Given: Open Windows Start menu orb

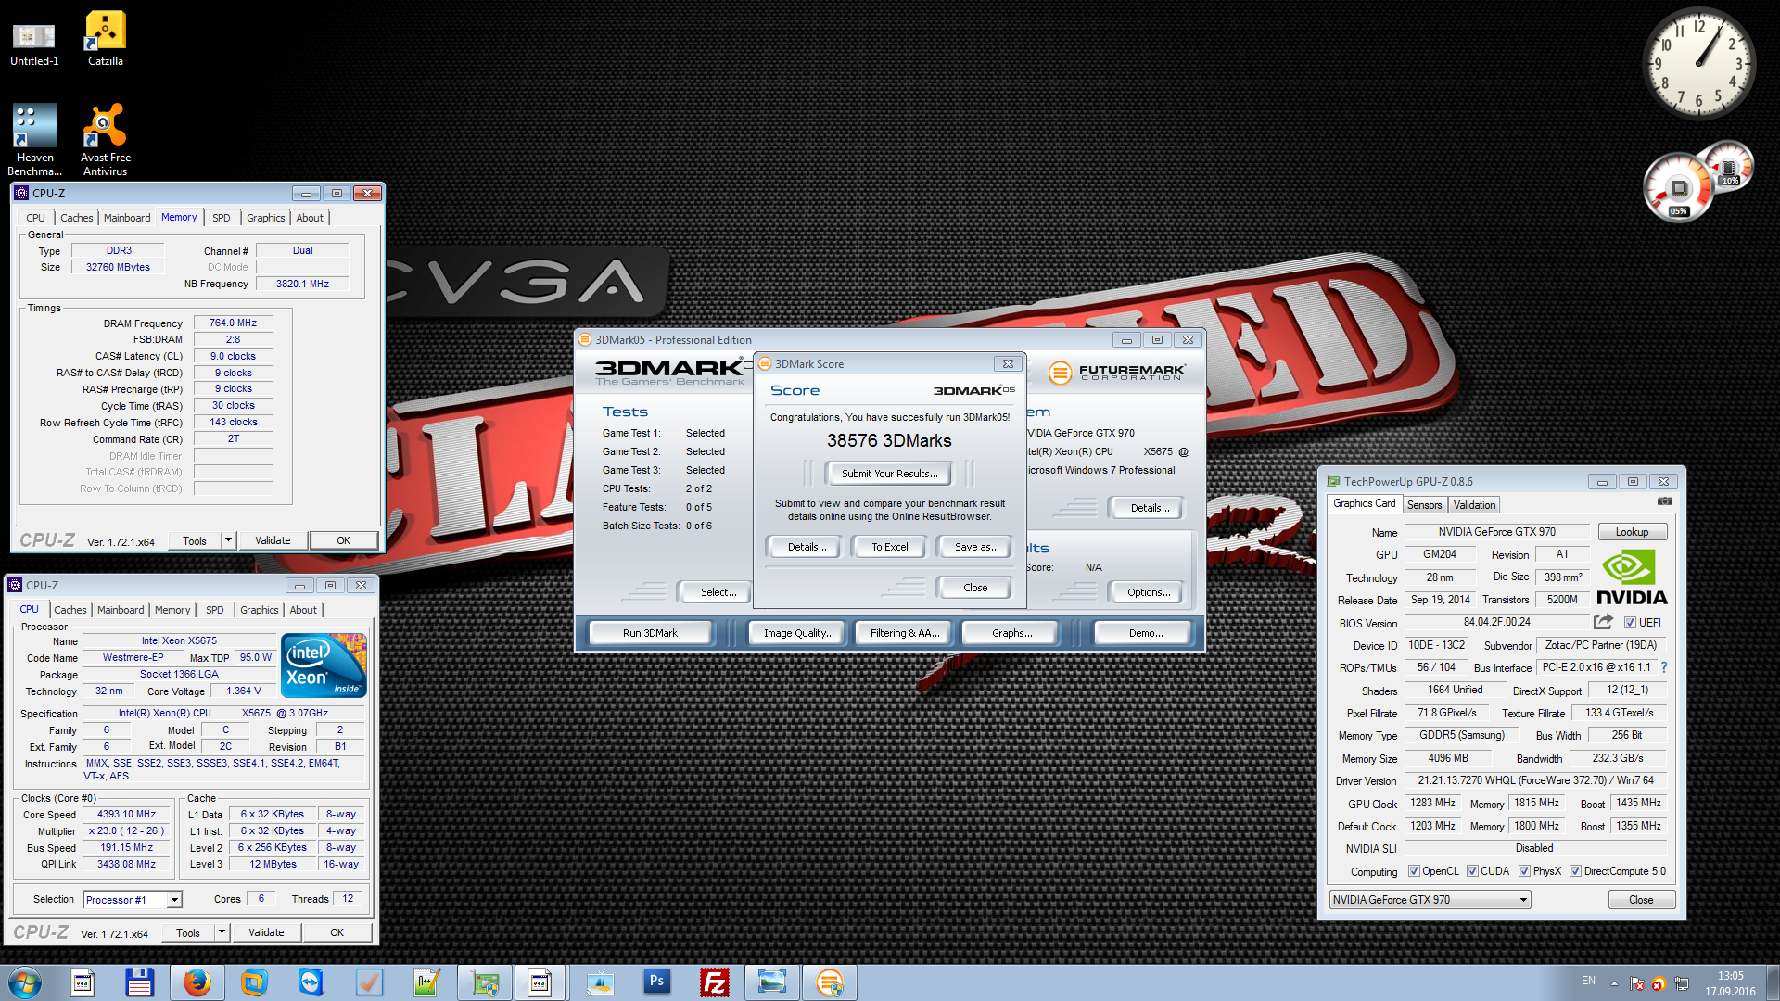Looking at the screenshot, I should (x=25, y=982).
